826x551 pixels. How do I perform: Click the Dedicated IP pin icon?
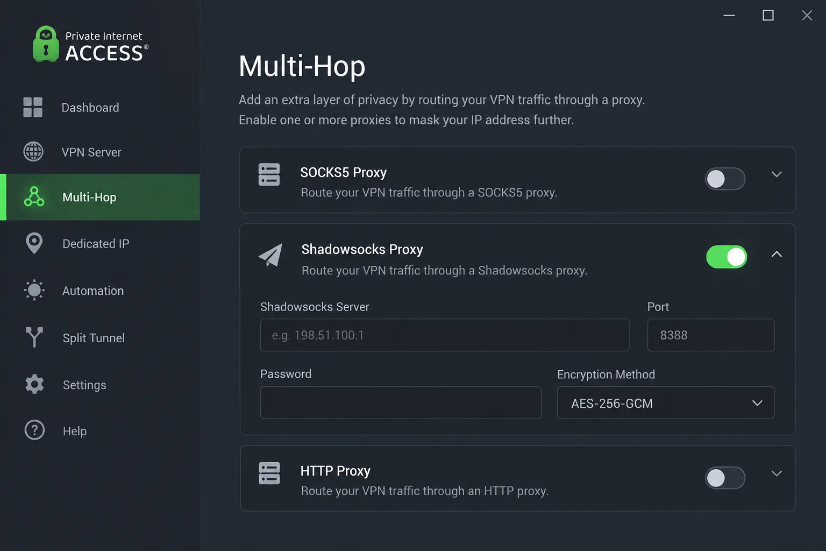pyautogui.click(x=34, y=243)
